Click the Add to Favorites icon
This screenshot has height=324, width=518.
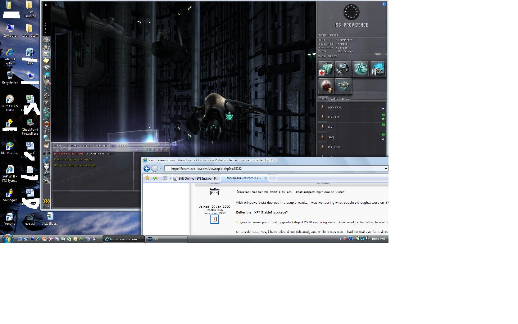155,178
